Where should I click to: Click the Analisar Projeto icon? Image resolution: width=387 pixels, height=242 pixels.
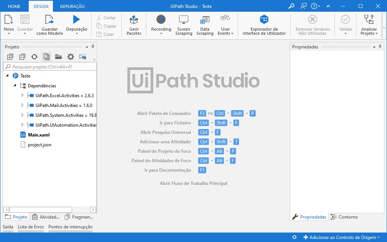click(369, 20)
